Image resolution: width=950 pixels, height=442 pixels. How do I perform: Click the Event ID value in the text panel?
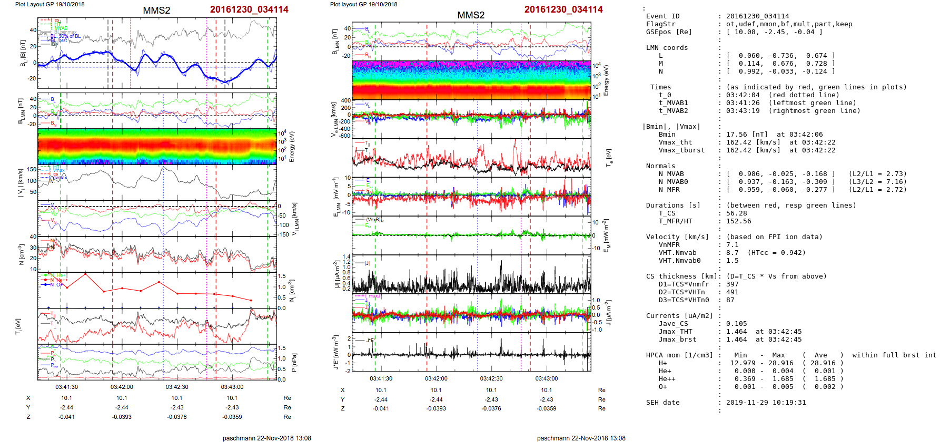pyautogui.click(x=757, y=16)
